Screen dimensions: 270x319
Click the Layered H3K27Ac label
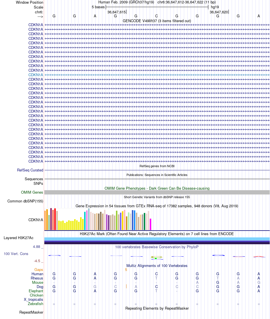click(18, 238)
